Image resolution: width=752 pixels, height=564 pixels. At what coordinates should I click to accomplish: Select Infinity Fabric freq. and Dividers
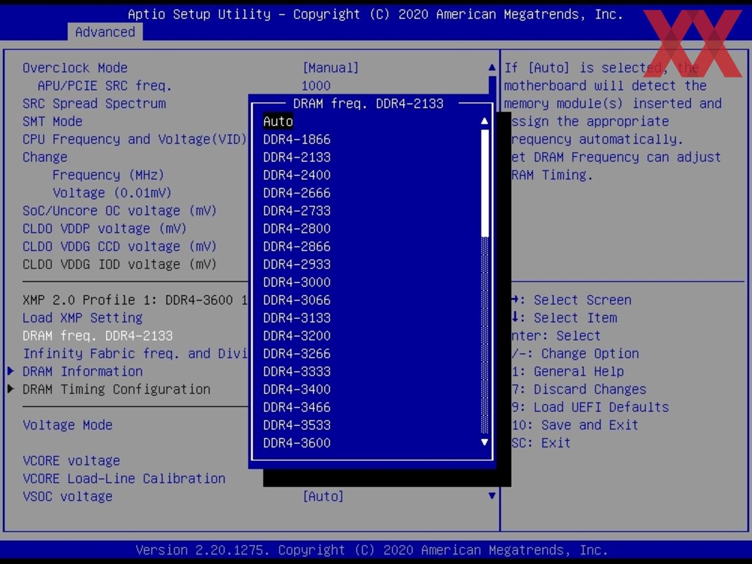click(x=135, y=354)
